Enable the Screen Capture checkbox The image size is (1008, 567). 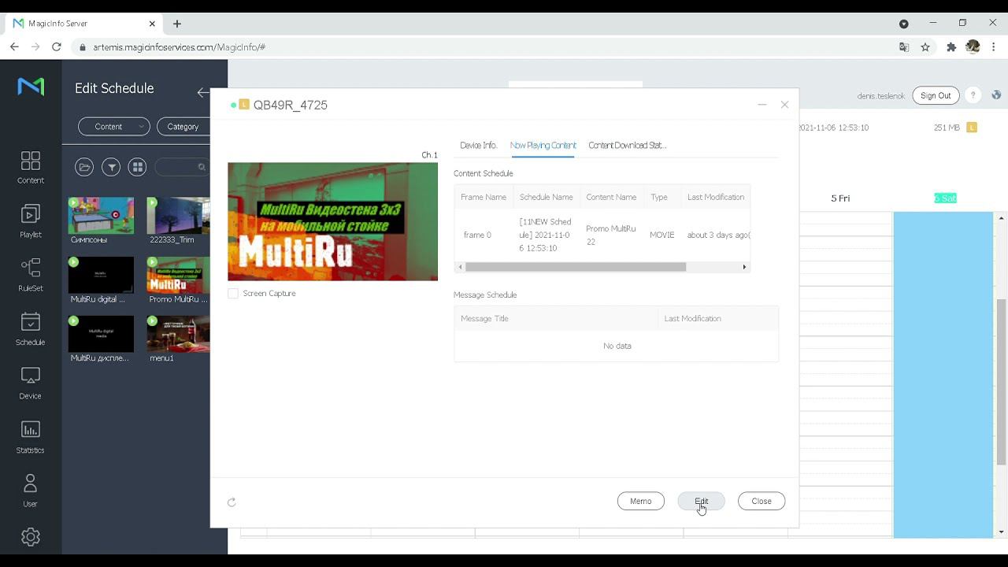[x=233, y=294]
